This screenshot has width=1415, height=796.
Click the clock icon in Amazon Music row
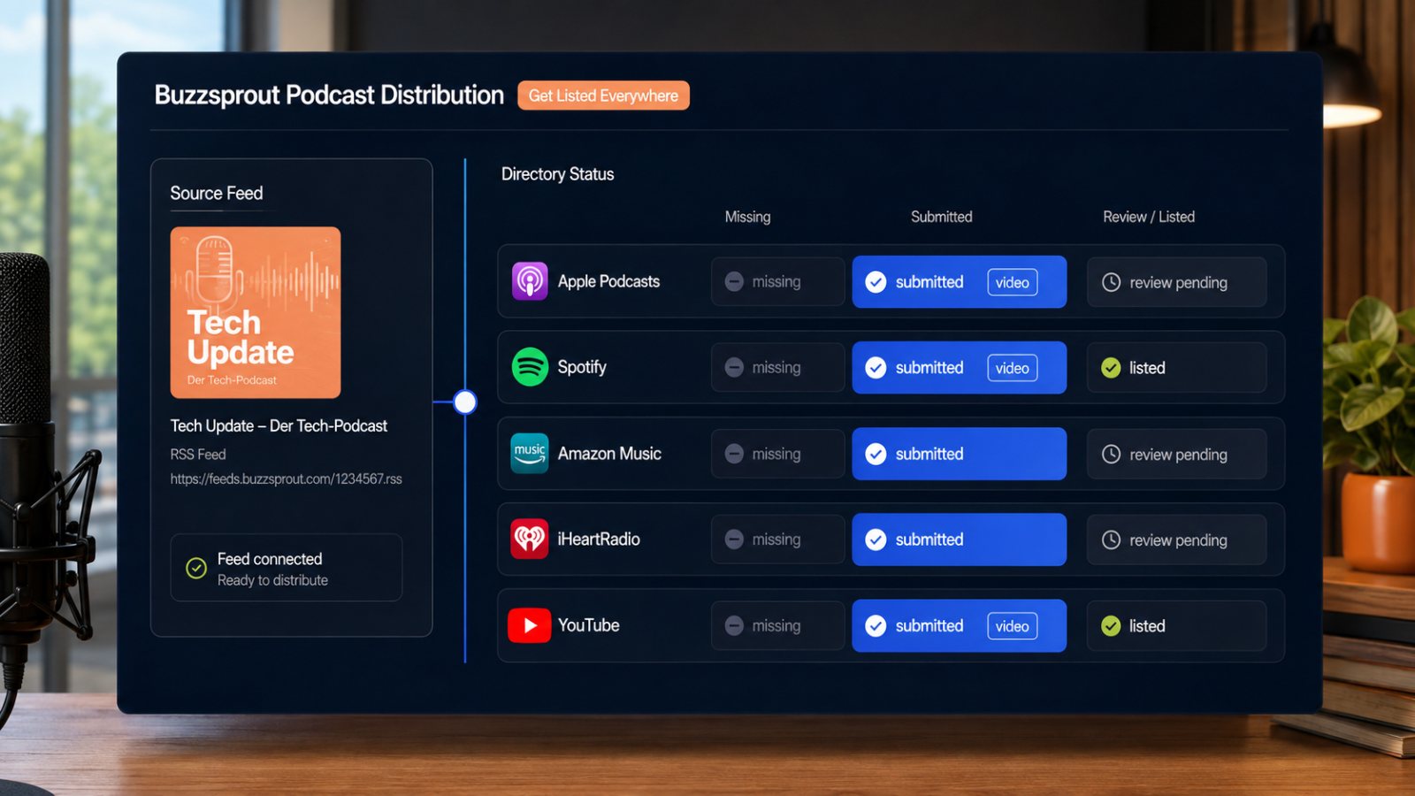point(1112,454)
